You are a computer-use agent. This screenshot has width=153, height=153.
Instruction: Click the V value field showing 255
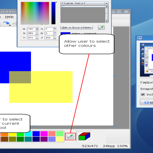31,37
